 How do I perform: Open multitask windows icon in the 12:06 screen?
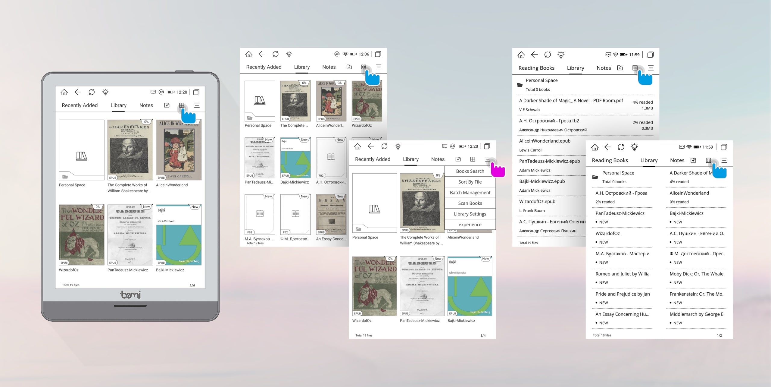pyautogui.click(x=378, y=54)
